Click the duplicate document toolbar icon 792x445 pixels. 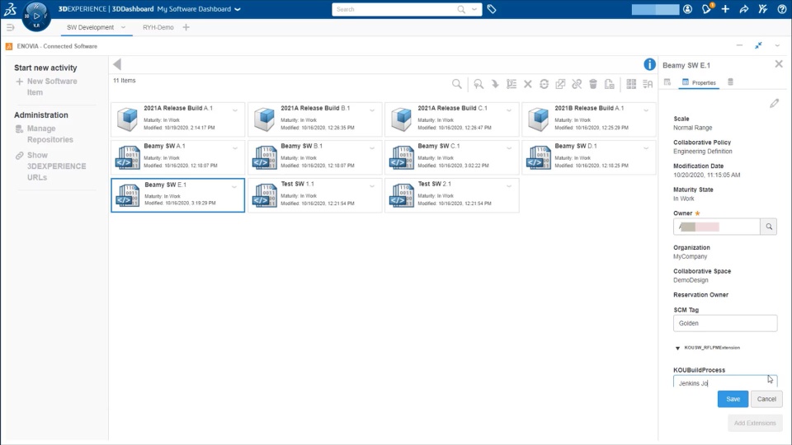[x=610, y=84]
